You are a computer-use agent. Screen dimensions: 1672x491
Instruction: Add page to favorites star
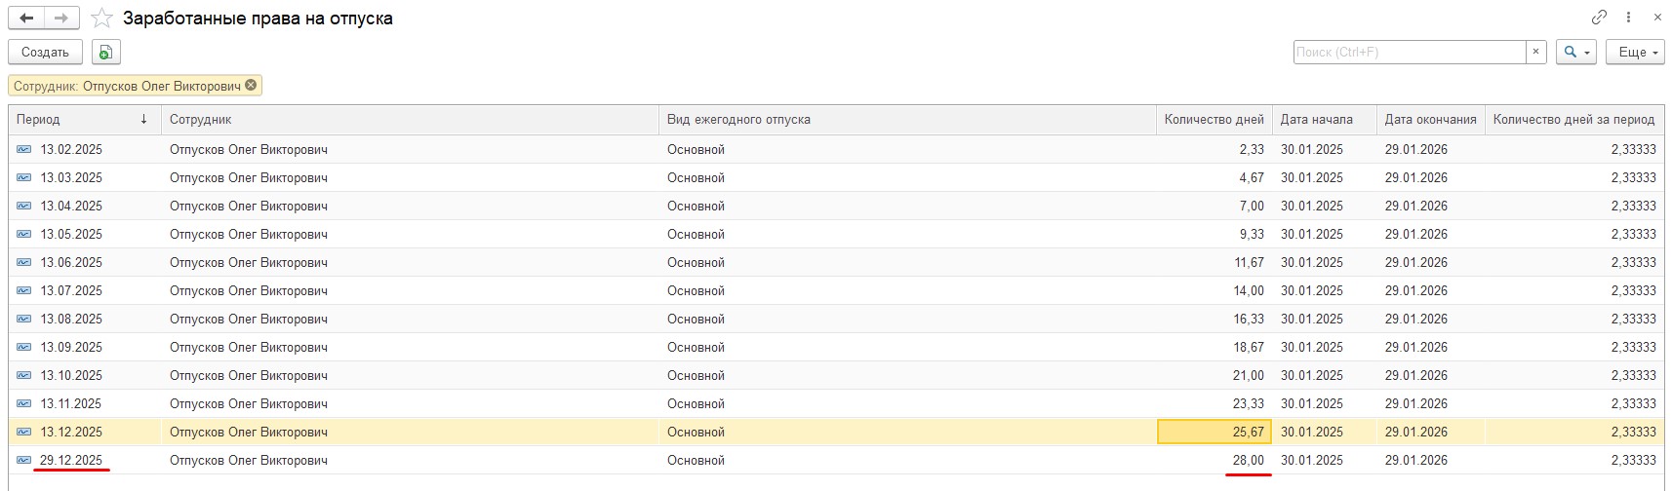101,18
